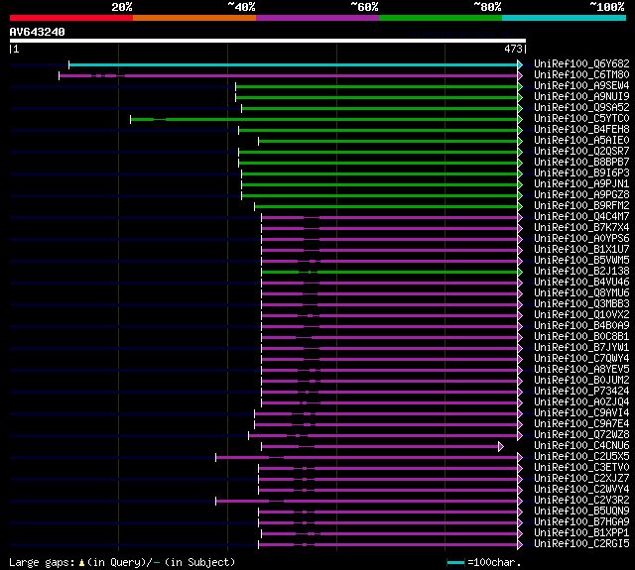Click the UniRef100_B2J138 label
Screen dimensions: 635x570
[x=581, y=272]
